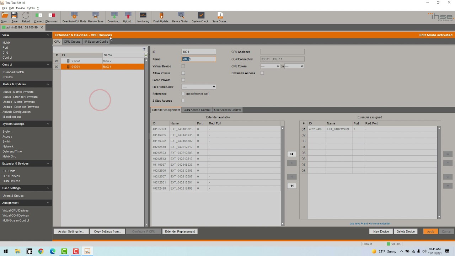Click the Disconnect toolbar icon

click(x=52, y=15)
